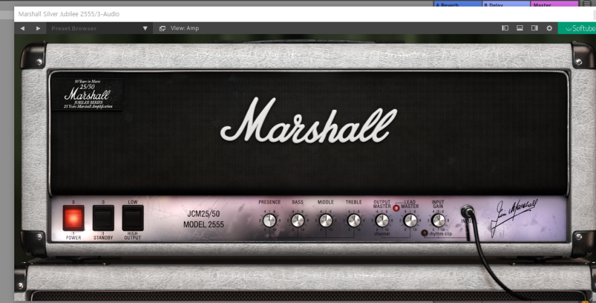Click the previous preset arrow
Screen dimensions: 596x303
(x=23, y=28)
